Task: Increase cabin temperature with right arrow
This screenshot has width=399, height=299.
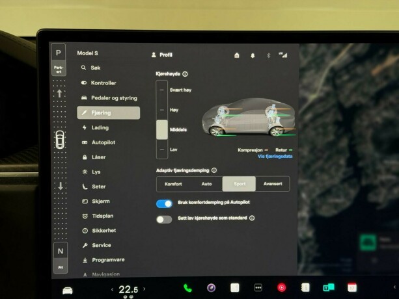Action: pos(144,289)
